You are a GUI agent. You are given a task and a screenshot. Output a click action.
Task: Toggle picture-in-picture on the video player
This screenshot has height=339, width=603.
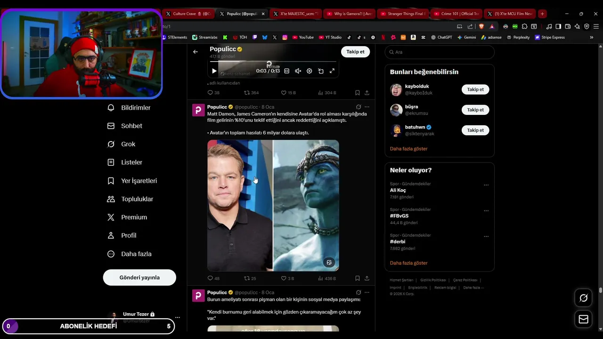point(321,71)
